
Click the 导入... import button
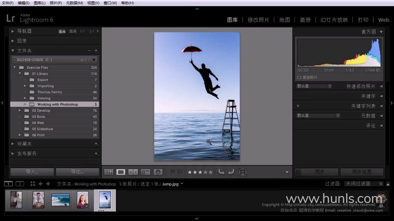(32, 172)
